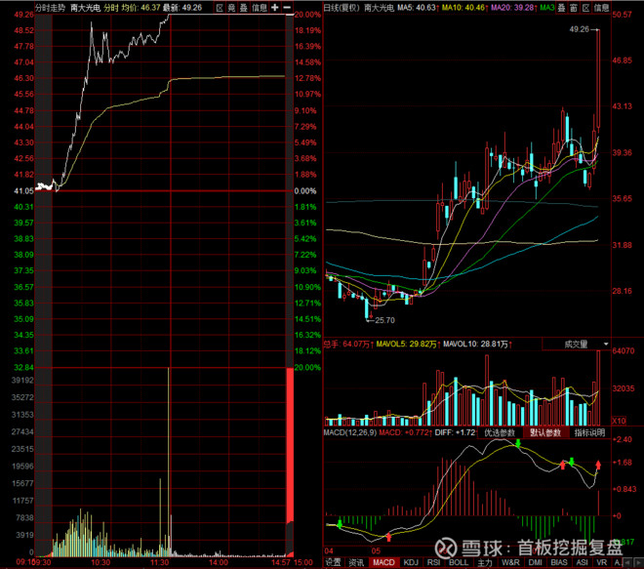Switch to the ASI indicator tab
This screenshot has width=644, height=569.
point(582,562)
